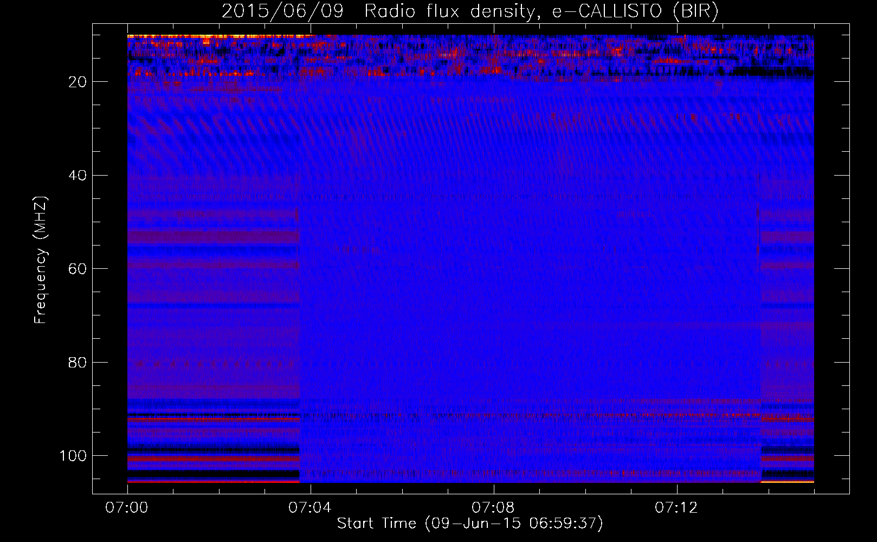
Task: Click the 100 MHz frequency tick label
Action: coord(73,456)
